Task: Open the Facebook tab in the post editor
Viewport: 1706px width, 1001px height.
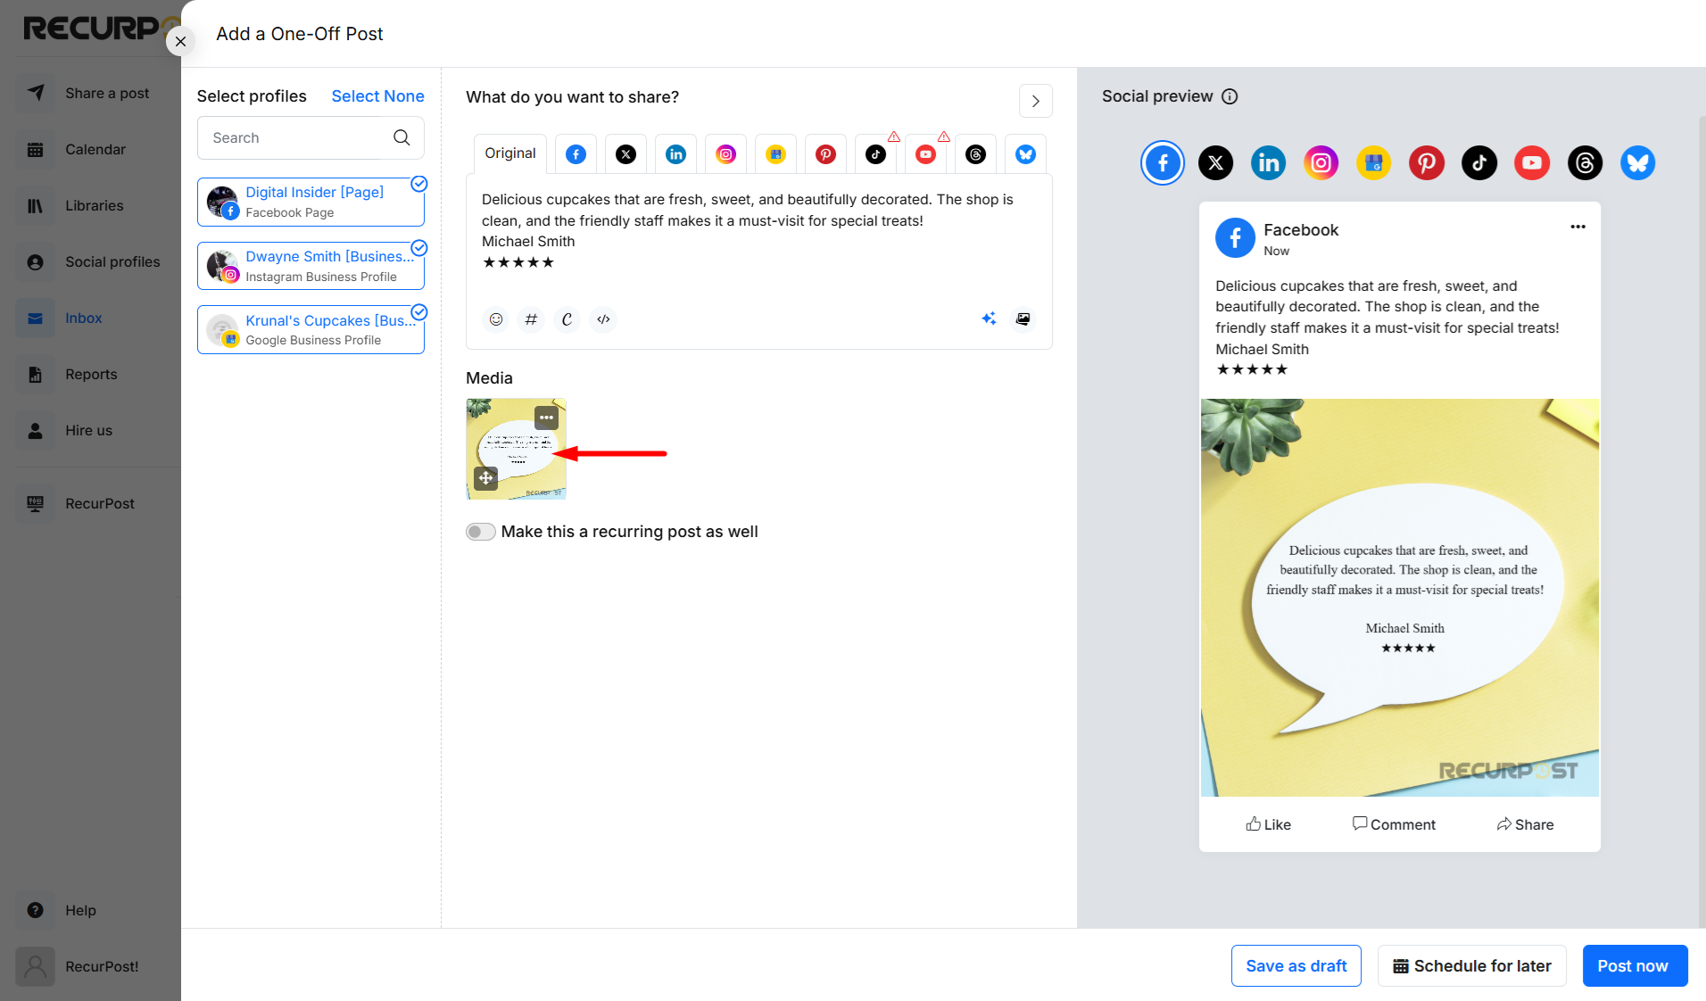Action: click(x=576, y=154)
